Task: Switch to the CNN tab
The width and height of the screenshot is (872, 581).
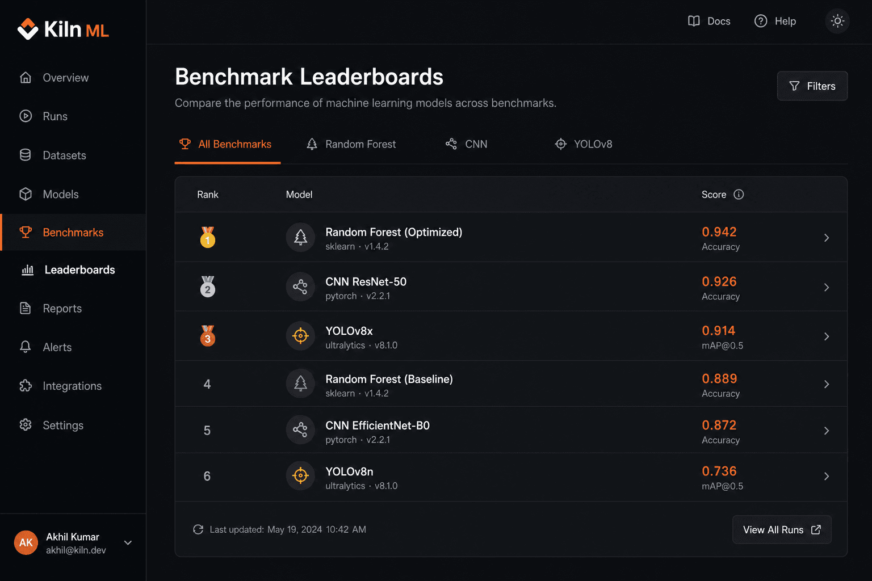Action: tap(467, 144)
